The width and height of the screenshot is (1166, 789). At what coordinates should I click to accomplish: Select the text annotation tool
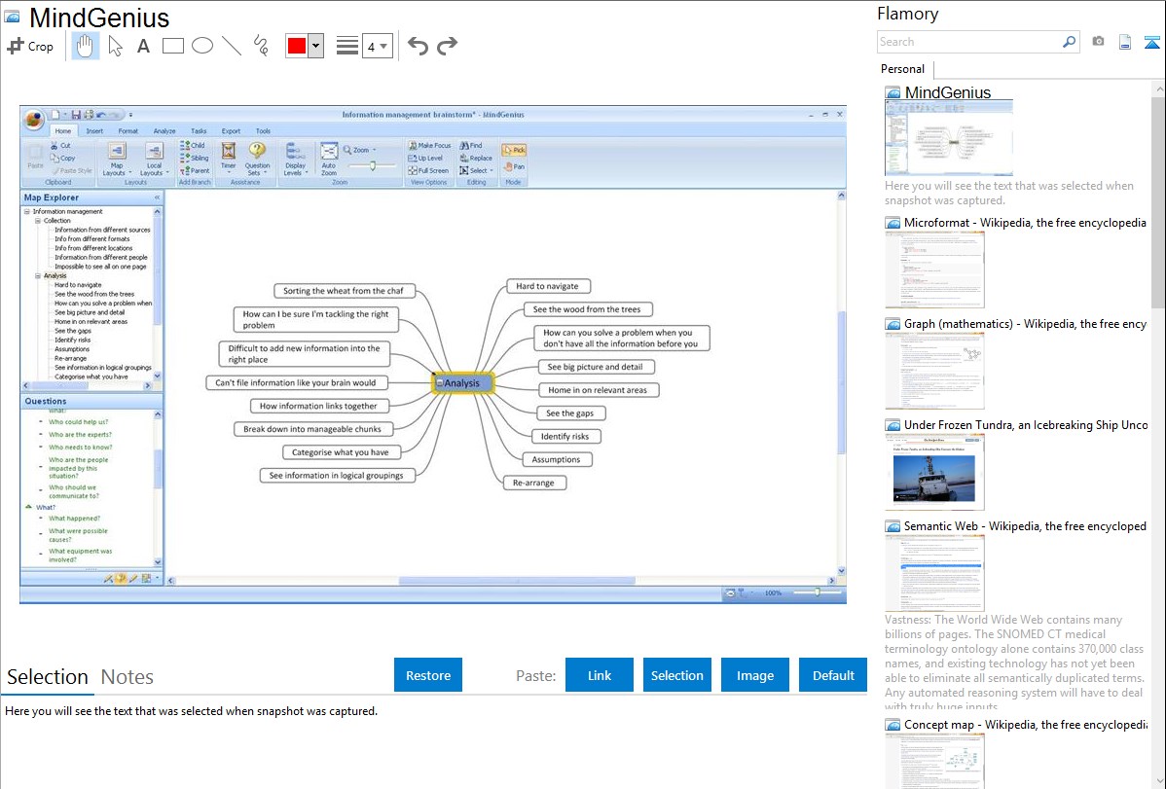[143, 46]
